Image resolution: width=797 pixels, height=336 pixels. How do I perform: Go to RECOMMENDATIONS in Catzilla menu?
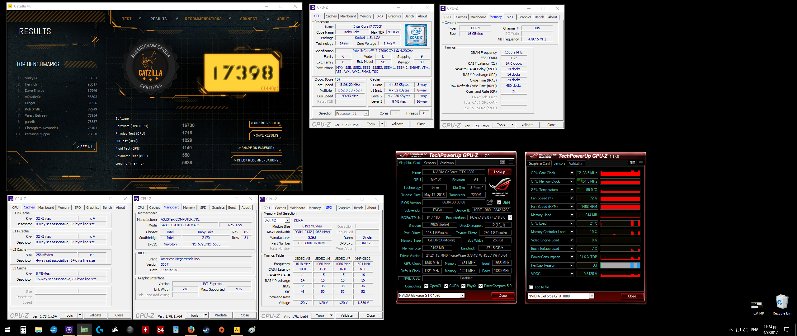(203, 19)
